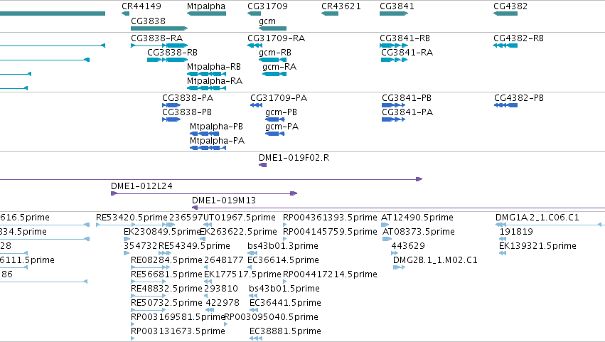The image size is (605, 342).
Task: Select the AT12490.5prime EST label
Action: tap(417, 218)
